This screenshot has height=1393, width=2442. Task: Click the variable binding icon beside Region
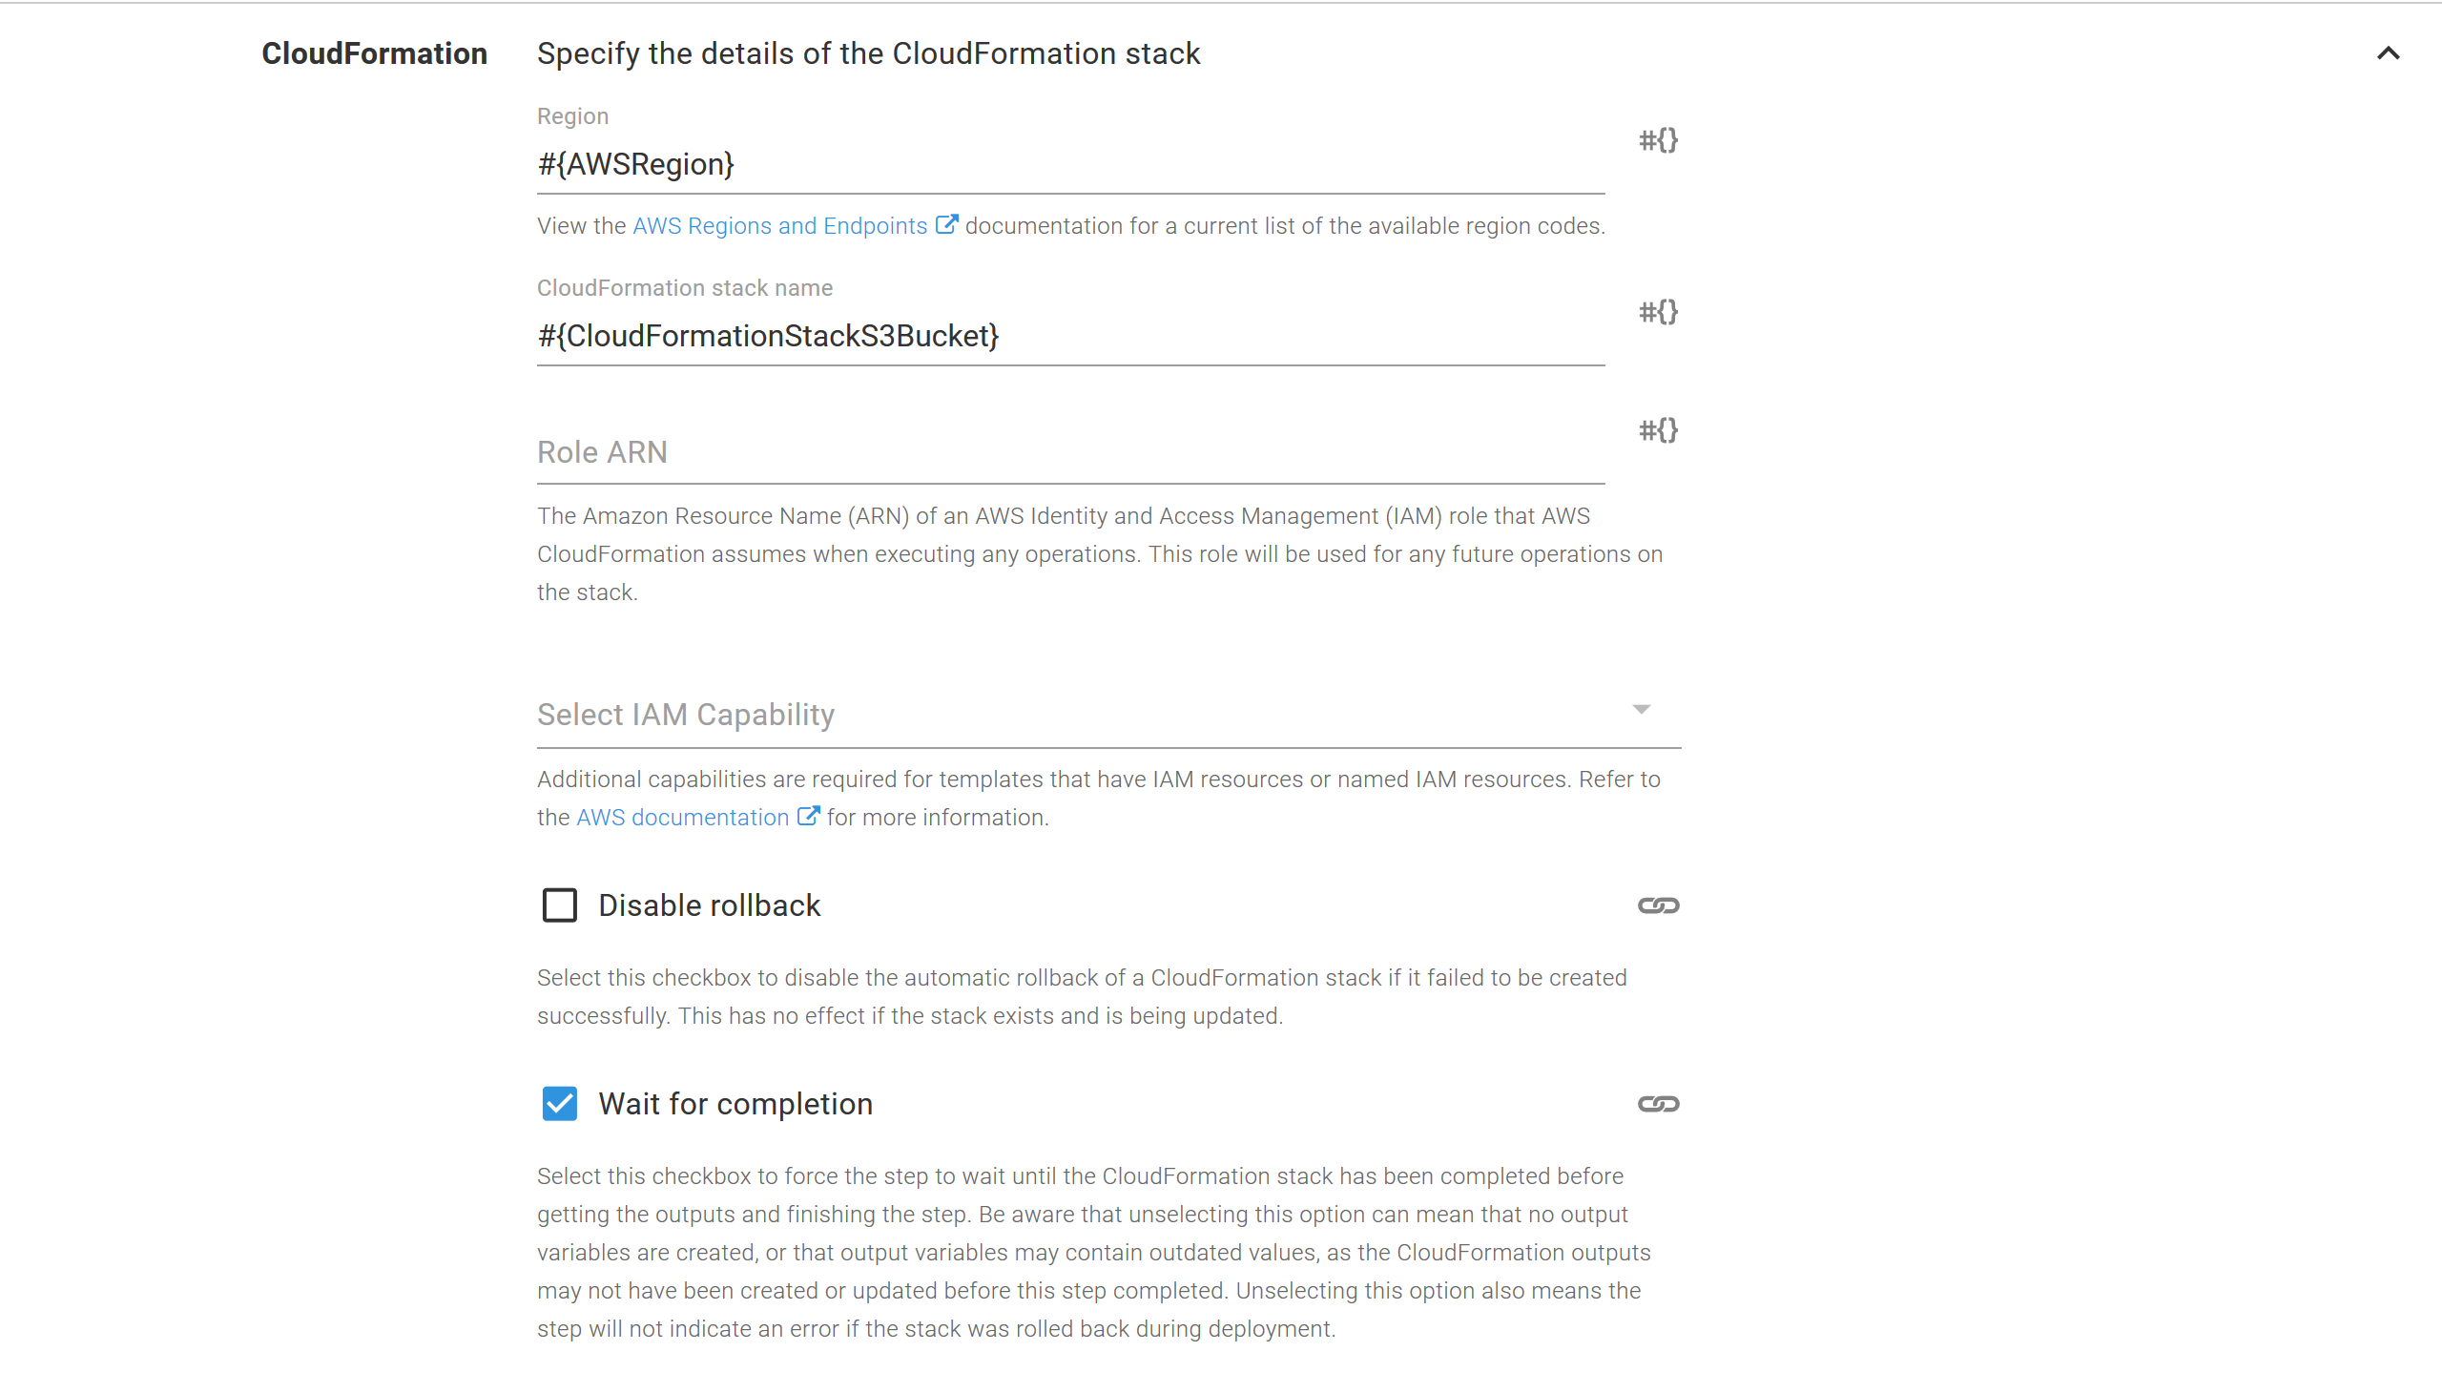[1658, 140]
